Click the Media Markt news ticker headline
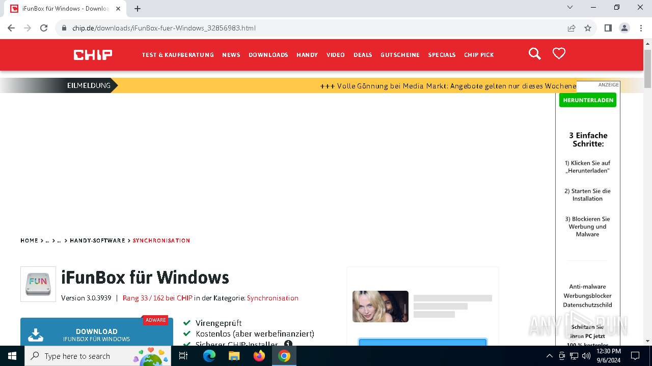The height and width of the screenshot is (366, 652). coord(448,86)
